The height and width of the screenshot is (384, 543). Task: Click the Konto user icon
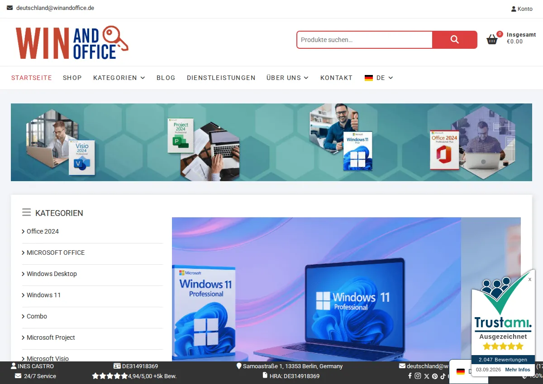(514, 9)
